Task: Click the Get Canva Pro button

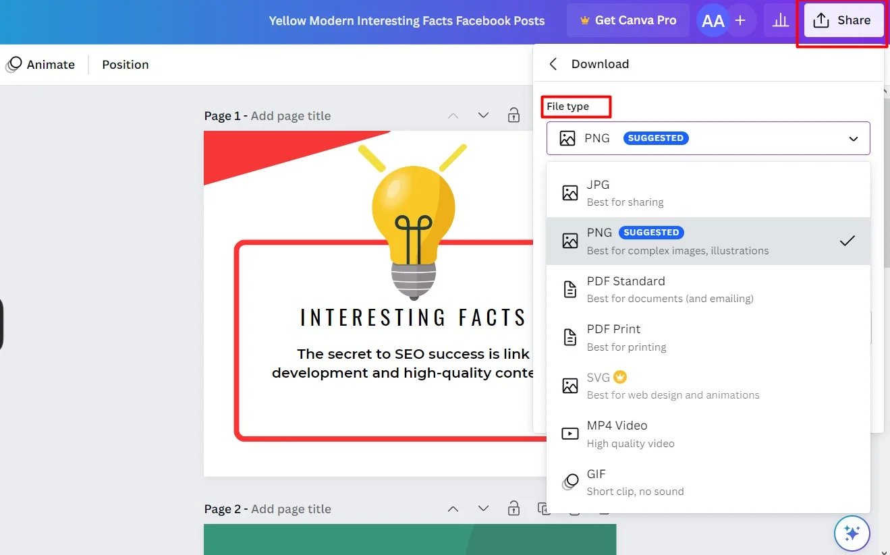Action: click(x=628, y=21)
